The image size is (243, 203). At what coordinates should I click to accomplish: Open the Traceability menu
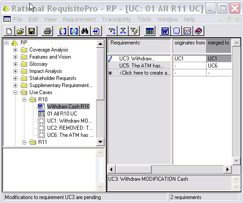[x=117, y=20]
